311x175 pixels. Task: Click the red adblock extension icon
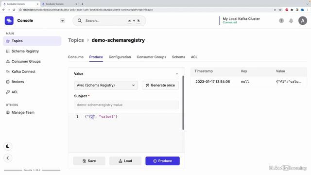tap(287, 10)
